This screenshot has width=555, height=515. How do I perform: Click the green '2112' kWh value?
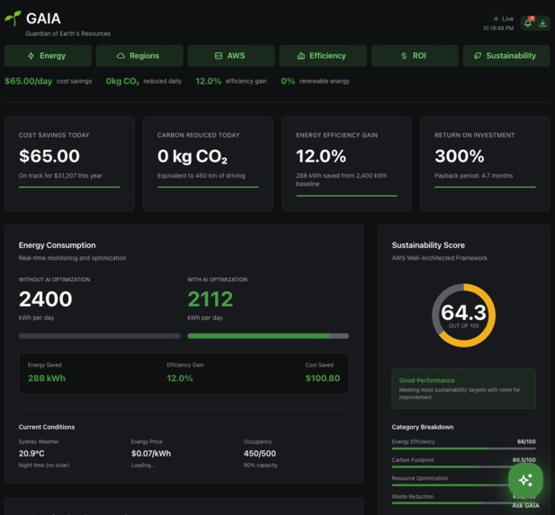coord(210,299)
